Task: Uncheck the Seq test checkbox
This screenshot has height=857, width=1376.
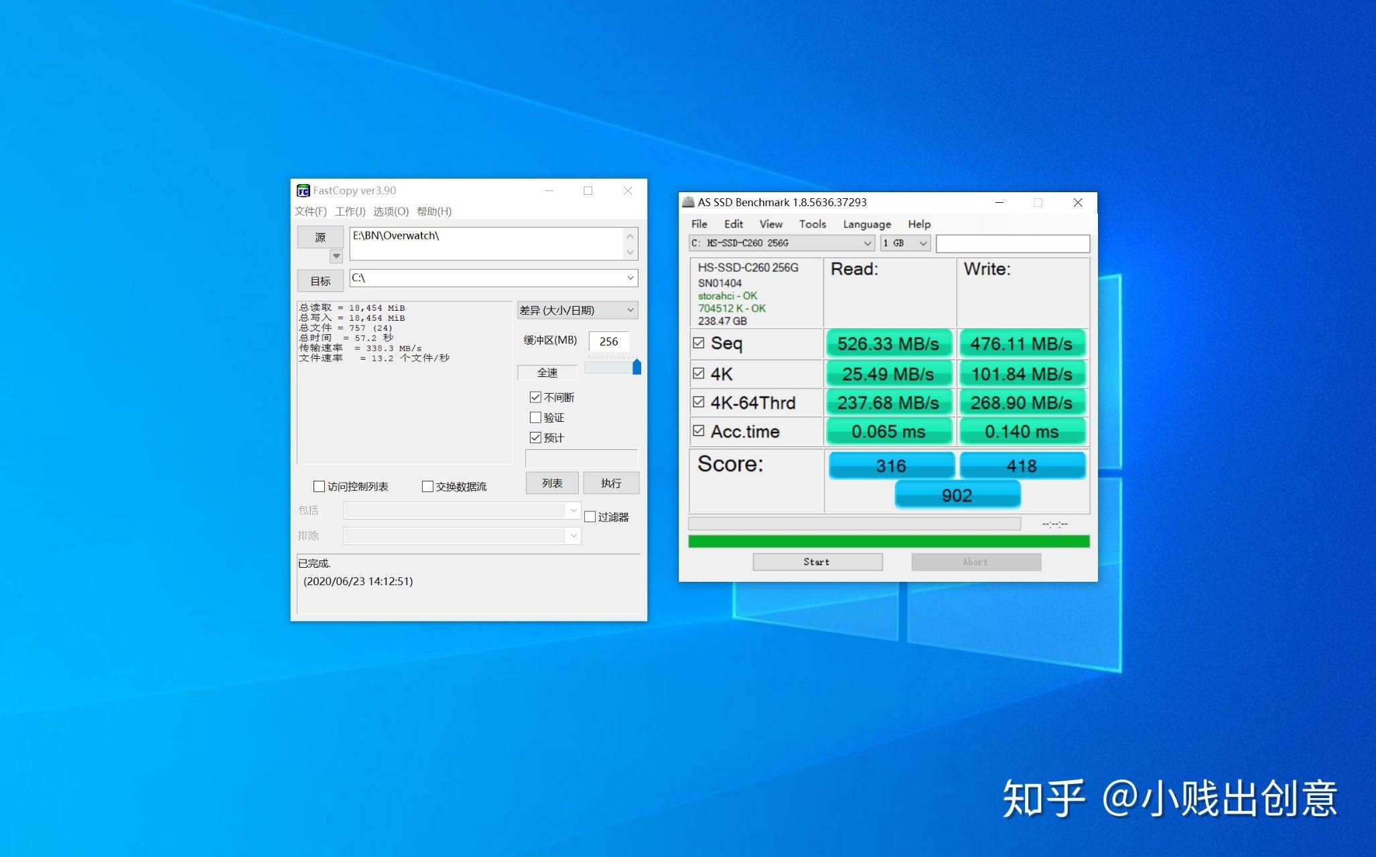Action: (699, 343)
